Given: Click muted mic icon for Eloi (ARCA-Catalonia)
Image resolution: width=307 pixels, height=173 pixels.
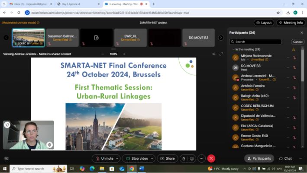Looking at the screenshot, I should (294, 128).
